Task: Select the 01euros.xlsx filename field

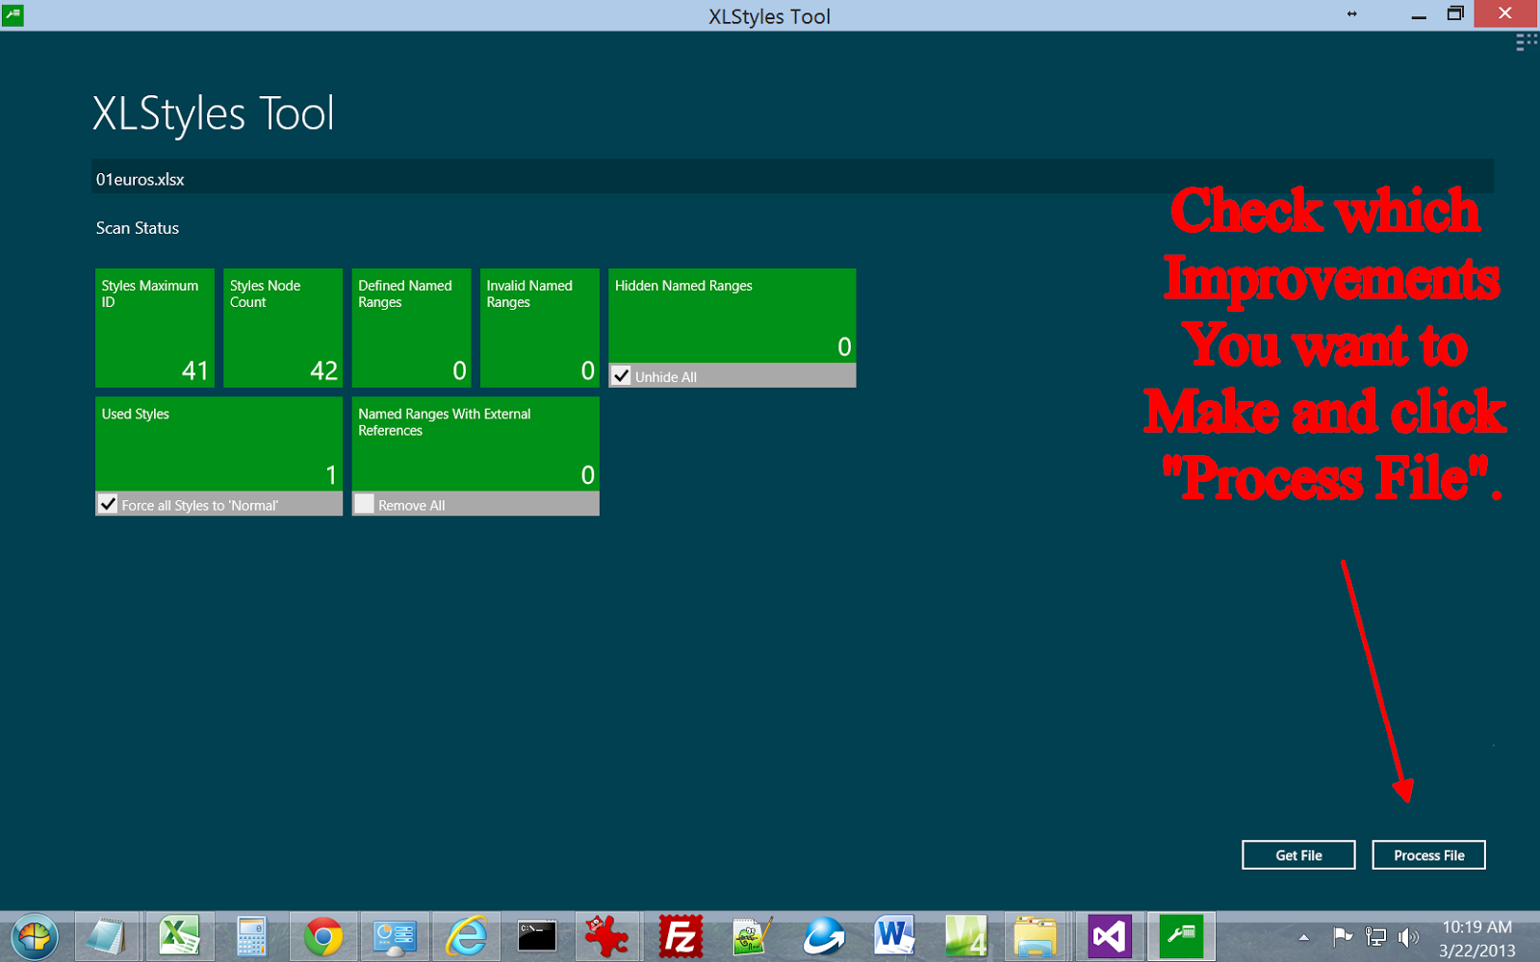Action: click(385, 179)
